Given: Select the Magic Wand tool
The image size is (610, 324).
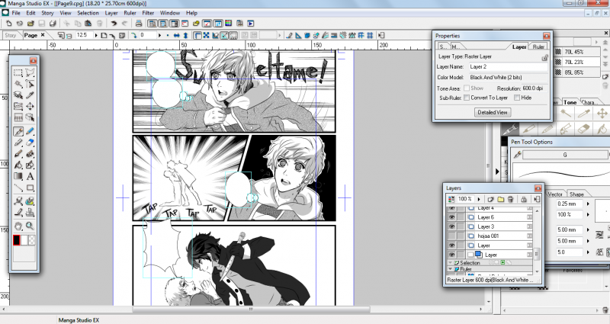Looking at the screenshot, I should pos(18,84).
